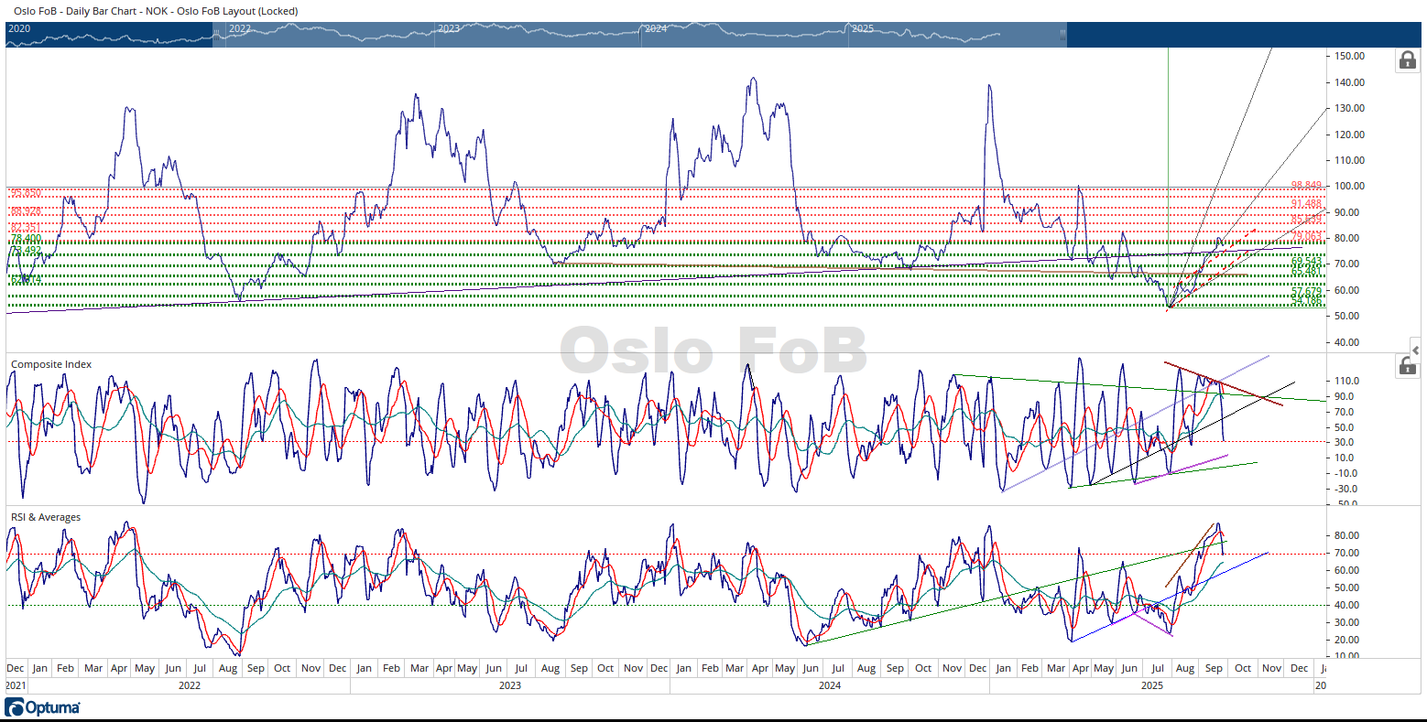This screenshot has height=722, width=1427.
Task: Click the Oslo FoB Daily Bar Chart title
Action: 156,11
